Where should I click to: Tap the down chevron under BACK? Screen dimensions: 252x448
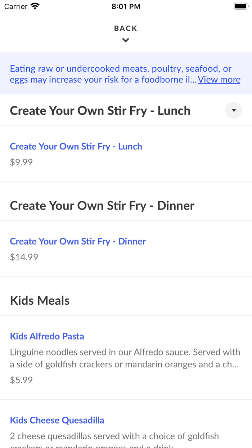126,40
